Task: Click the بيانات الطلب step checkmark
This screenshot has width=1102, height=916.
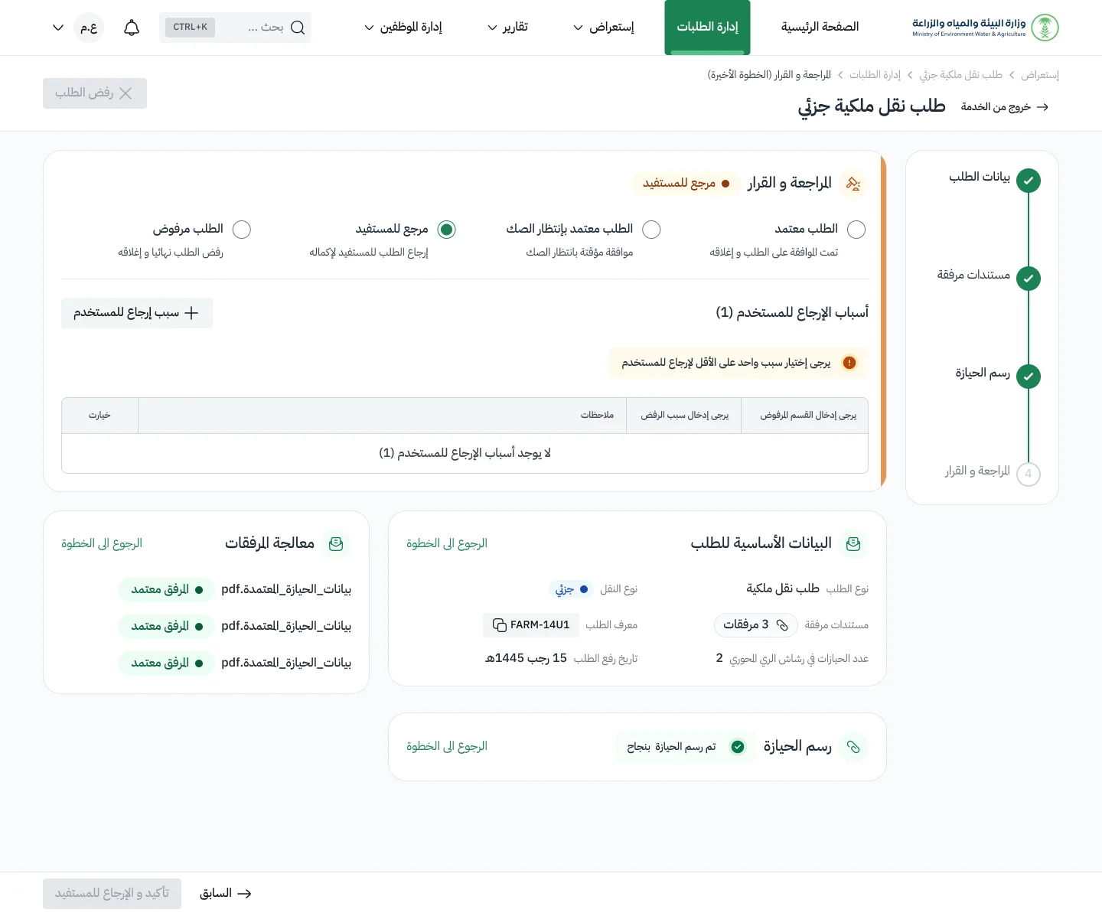Action: [1029, 181]
